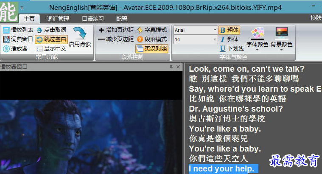Toggle 粗体 bold formatting
This screenshot has height=174, width=322.
229,30
